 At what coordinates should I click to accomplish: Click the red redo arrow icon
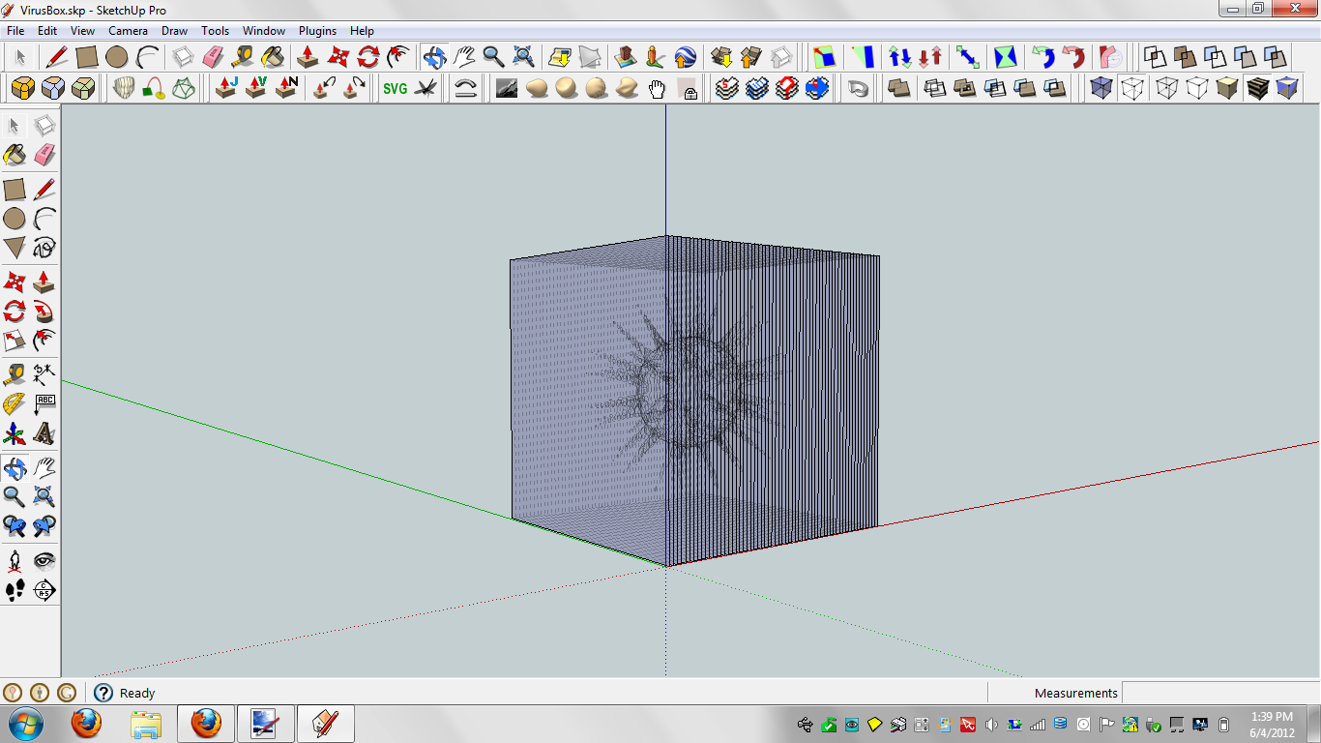click(x=1073, y=56)
